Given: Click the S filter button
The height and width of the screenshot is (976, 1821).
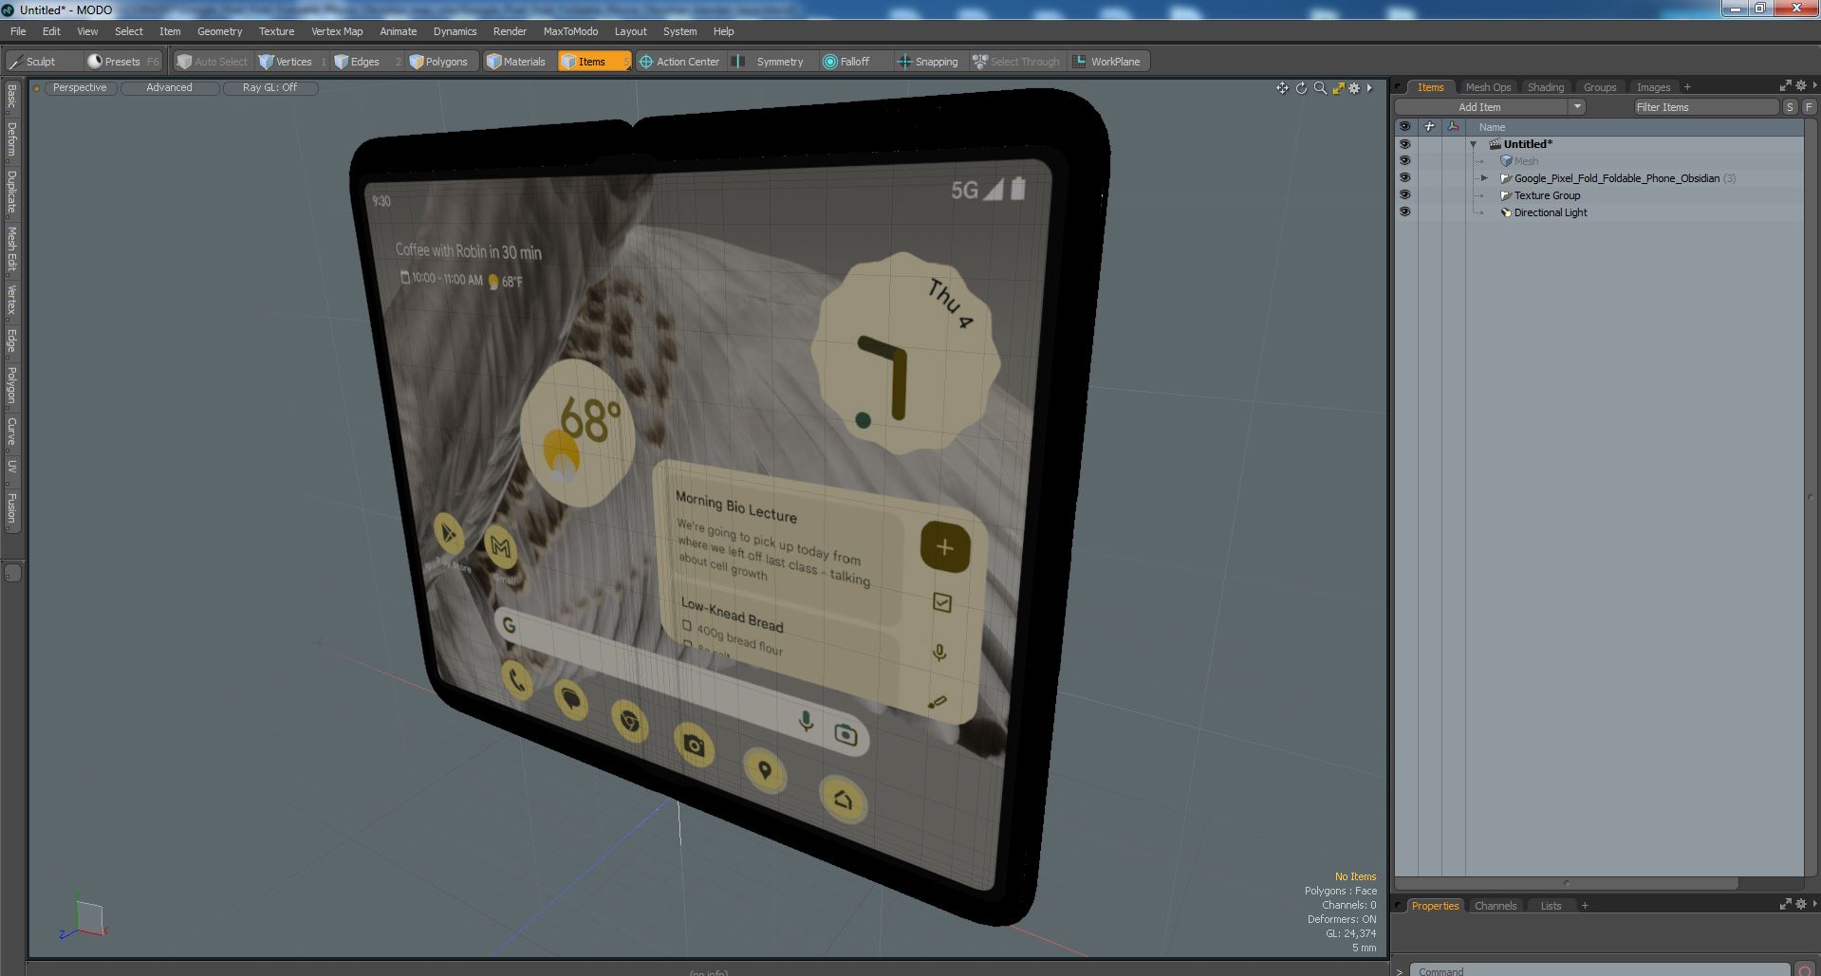Looking at the screenshot, I should coord(1790,107).
